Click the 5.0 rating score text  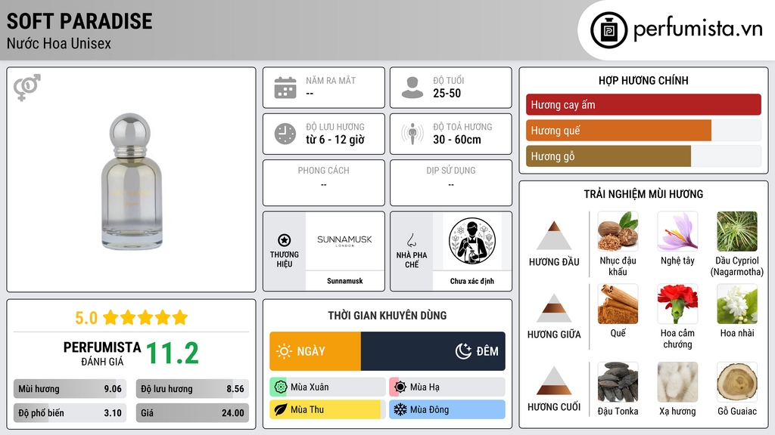[86, 318]
